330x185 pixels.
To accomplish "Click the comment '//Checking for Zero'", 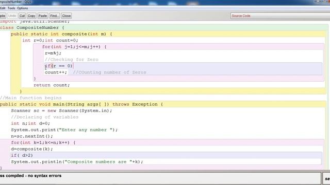I will tap(72, 60).
